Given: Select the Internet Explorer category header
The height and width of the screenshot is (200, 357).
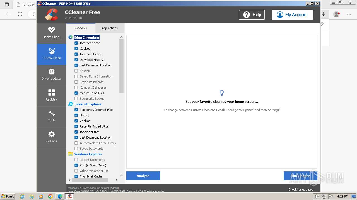Looking at the screenshot, I should (x=88, y=104).
